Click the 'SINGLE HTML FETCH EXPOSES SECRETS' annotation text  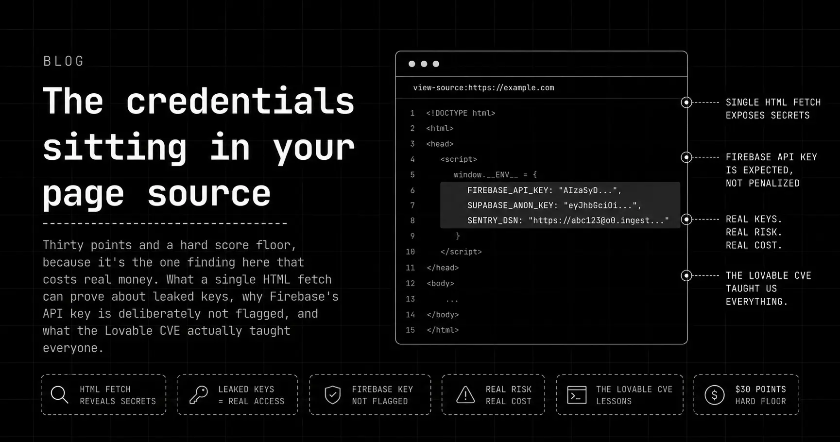click(773, 109)
